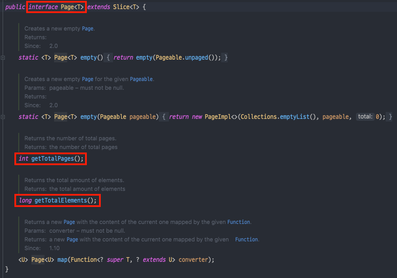This screenshot has height=278, width=397.
Task: Click the public keyword on the first line
Action: click(x=15, y=7)
